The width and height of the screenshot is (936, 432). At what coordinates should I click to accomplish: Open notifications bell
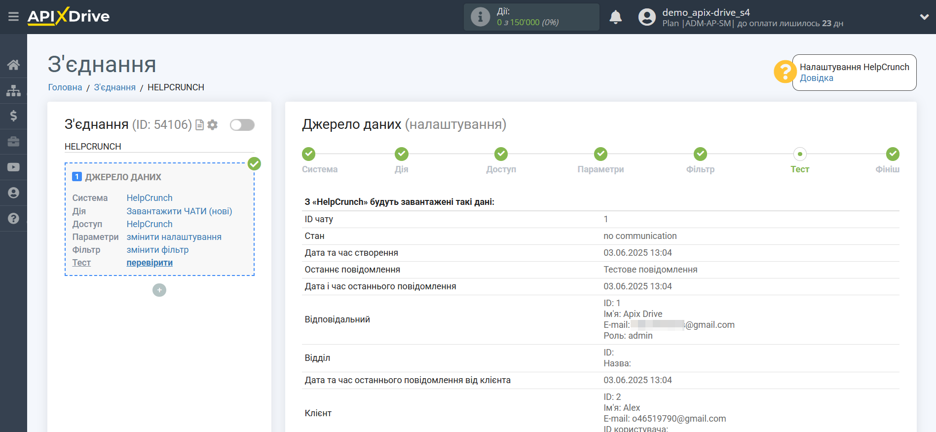pyautogui.click(x=615, y=17)
